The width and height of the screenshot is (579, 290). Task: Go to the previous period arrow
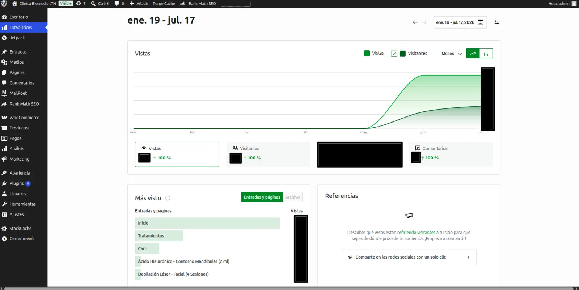click(415, 22)
